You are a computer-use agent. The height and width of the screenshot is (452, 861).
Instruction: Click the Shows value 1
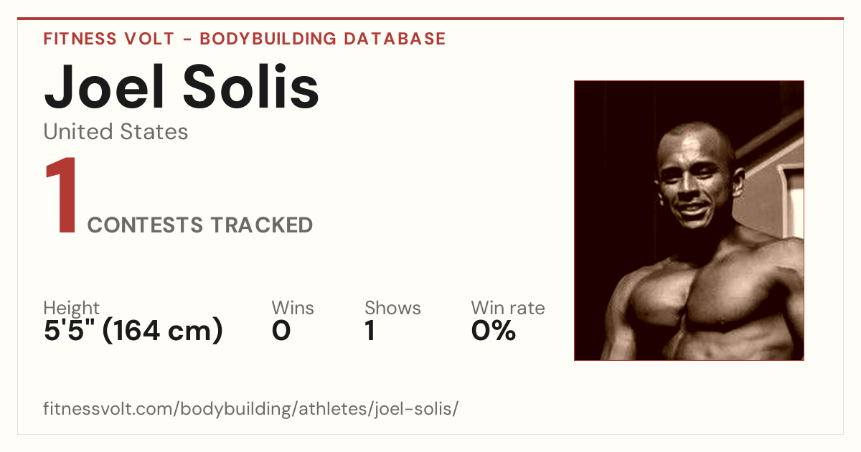(370, 331)
